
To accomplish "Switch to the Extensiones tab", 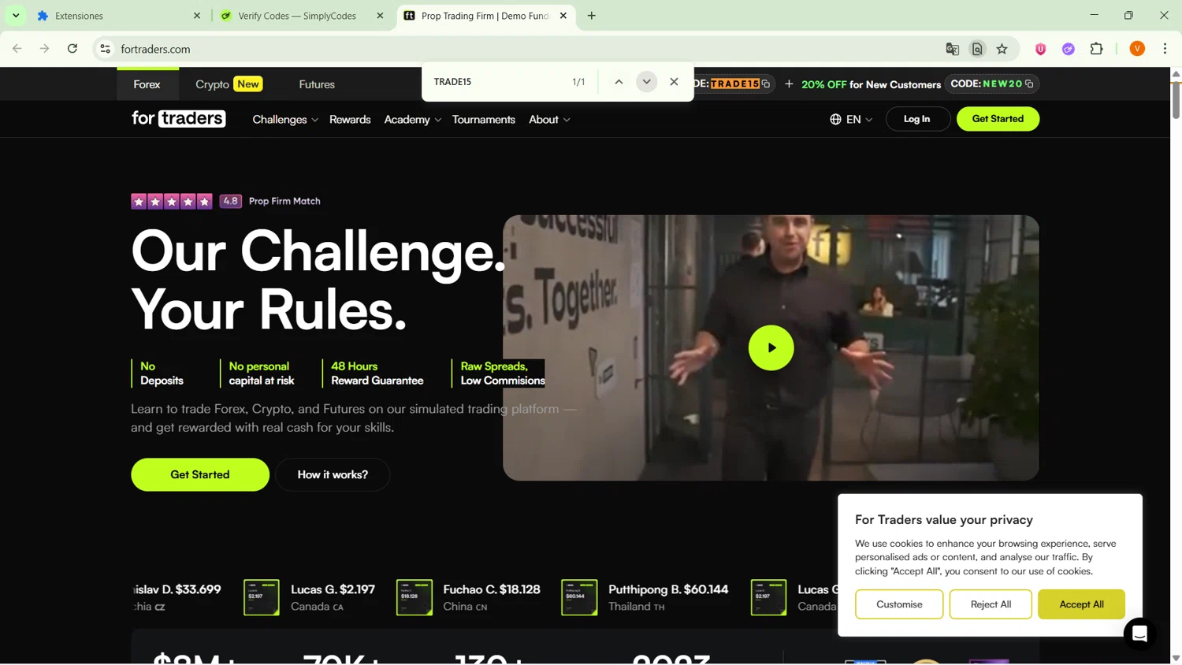I will pyautogui.click(x=118, y=16).
